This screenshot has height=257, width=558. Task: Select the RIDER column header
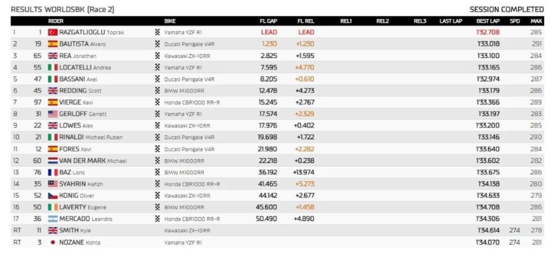coord(56,21)
